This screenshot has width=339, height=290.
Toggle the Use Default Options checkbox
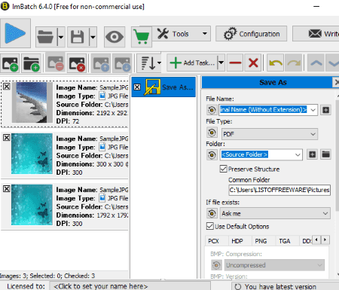click(x=210, y=226)
